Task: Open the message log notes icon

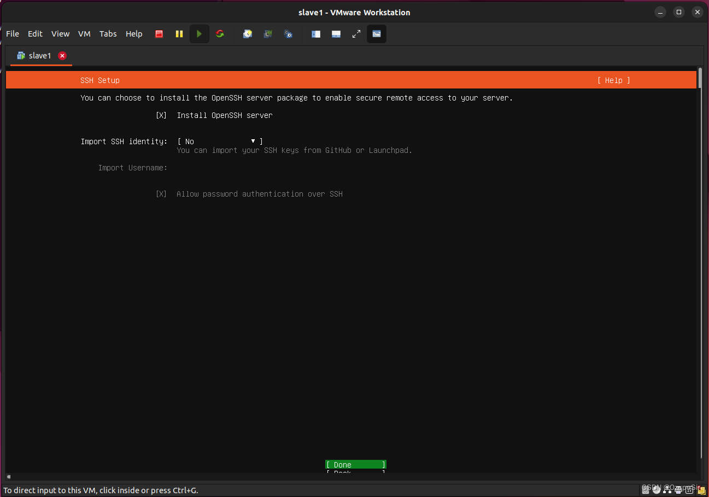Action: click(701, 490)
